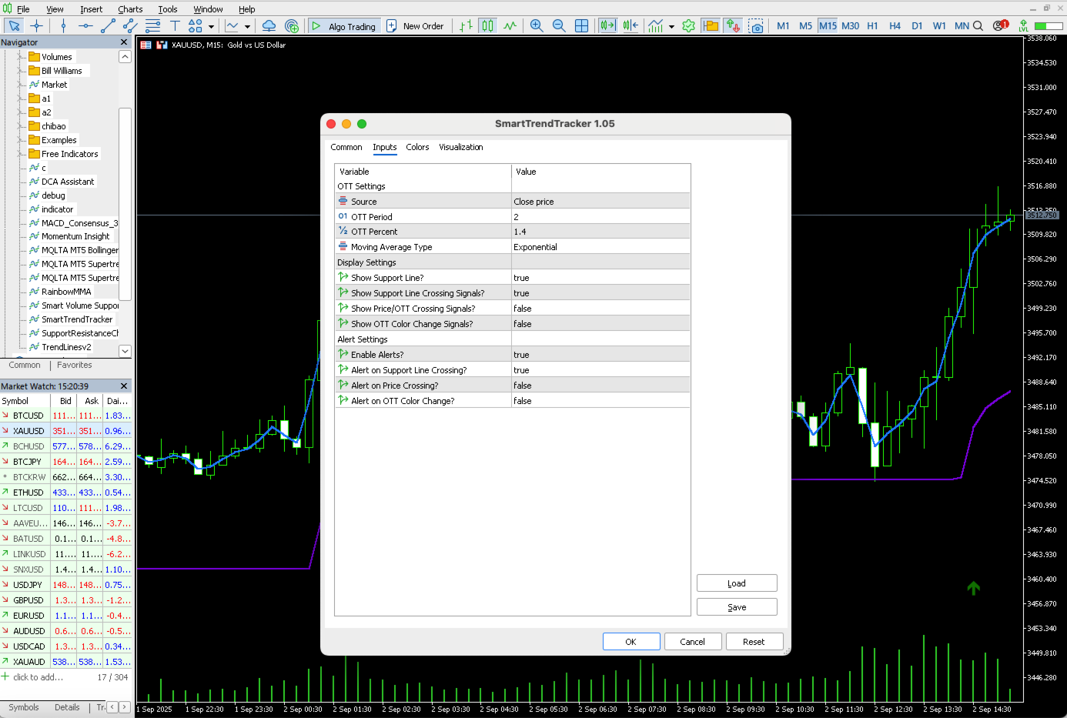Viewport: 1067px width, 718px height.
Task: Take a chart screenshot with camera icon
Action: pyautogui.click(x=756, y=25)
